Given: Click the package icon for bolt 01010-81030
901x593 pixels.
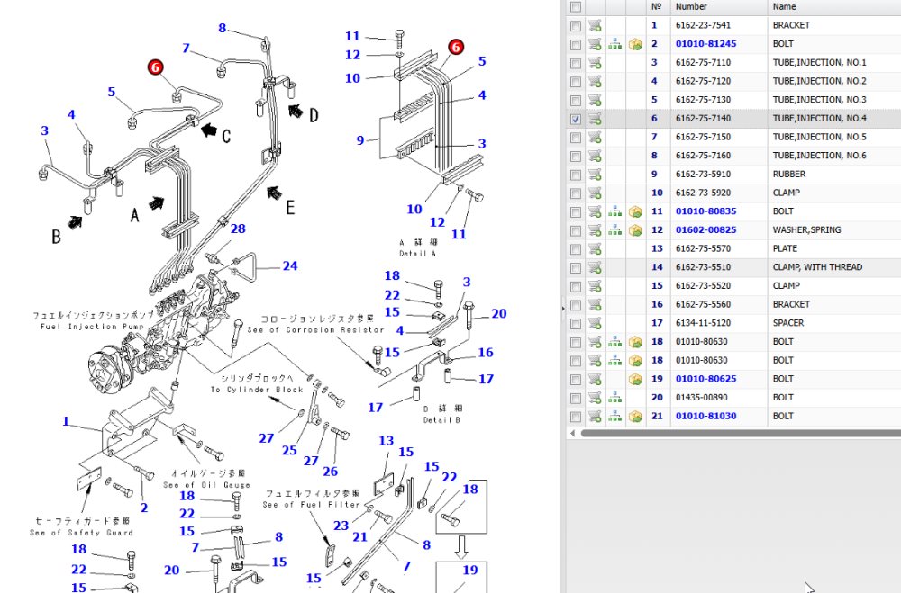Looking at the screenshot, I should pyautogui.click(x=635, y=417).
